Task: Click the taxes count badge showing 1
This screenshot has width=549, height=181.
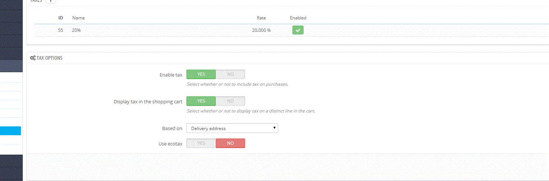Action: (x=51, y=1)
